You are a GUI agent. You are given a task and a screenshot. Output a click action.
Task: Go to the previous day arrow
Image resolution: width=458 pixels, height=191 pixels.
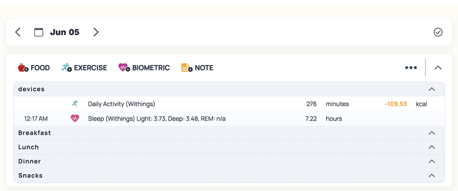pyautogui.click(x=18, y=32)
